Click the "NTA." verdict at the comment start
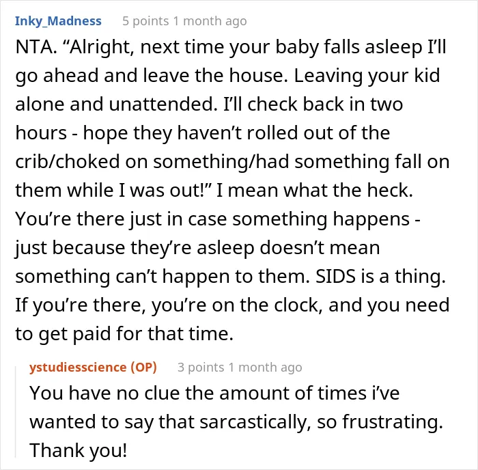The width and height of the screenshot is (478, 470). click(x=36, y=47)
